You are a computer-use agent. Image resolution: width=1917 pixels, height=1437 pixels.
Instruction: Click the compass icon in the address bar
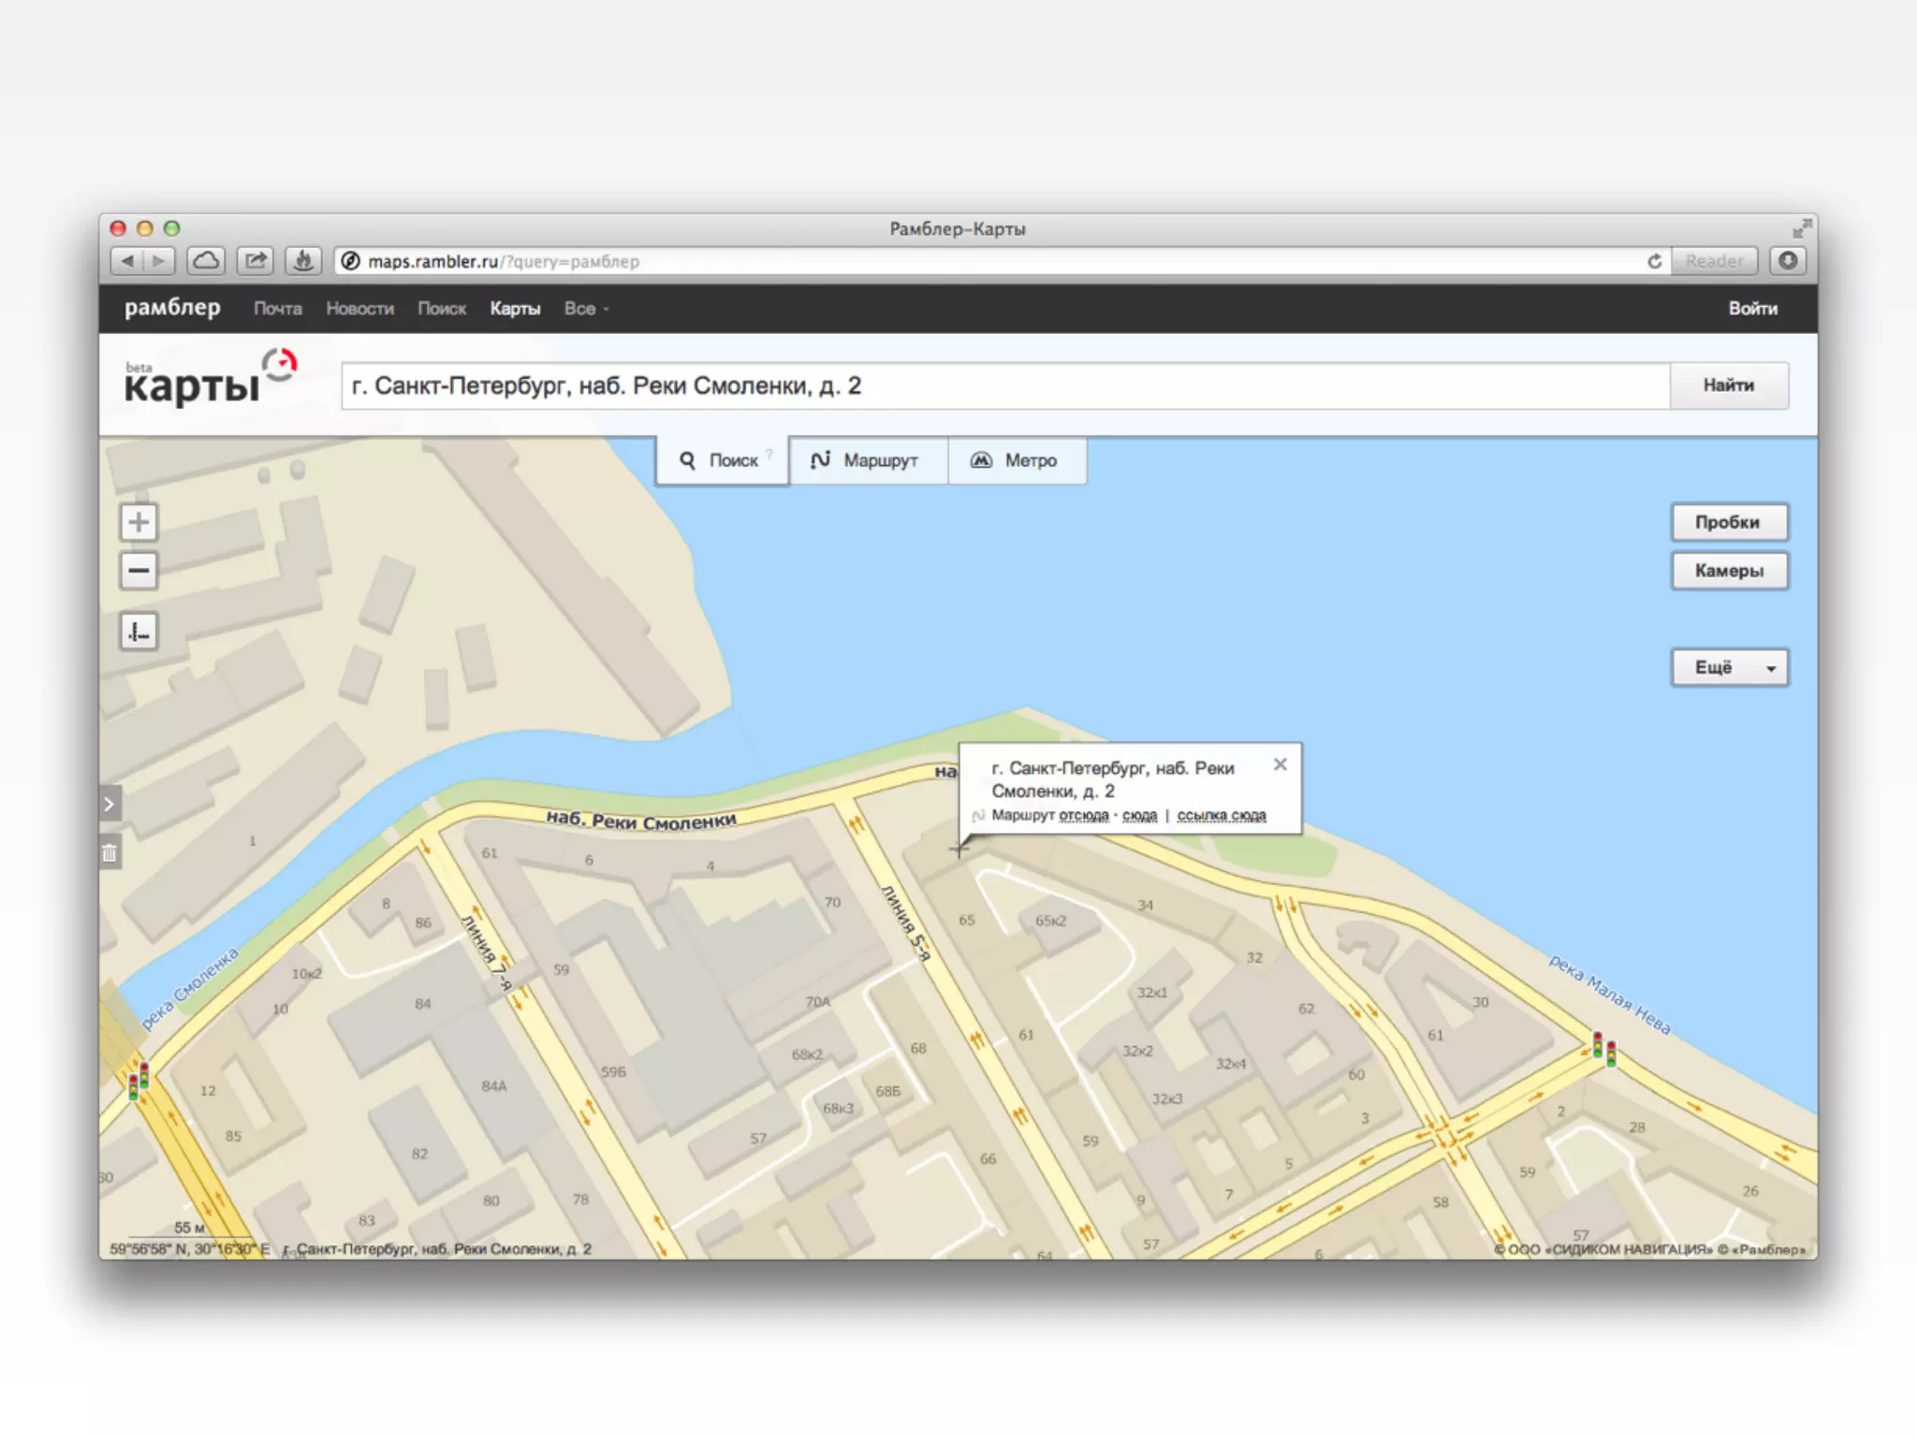click(350, 261)
